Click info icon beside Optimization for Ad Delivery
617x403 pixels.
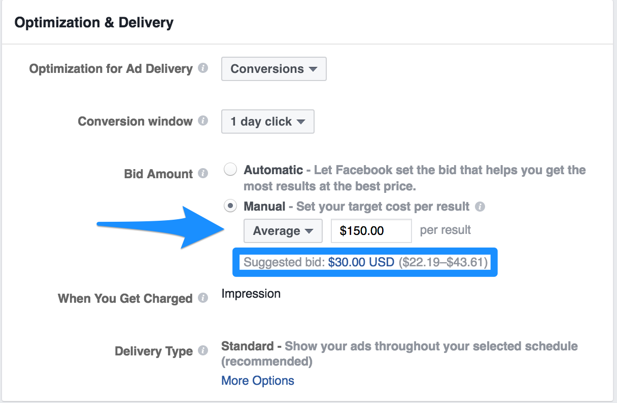point(203,68)
